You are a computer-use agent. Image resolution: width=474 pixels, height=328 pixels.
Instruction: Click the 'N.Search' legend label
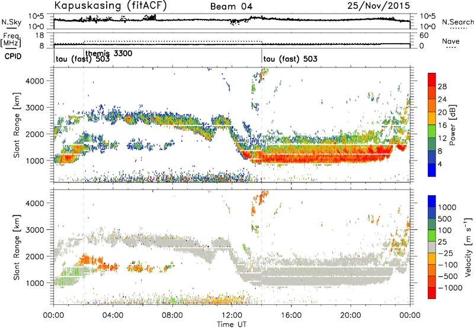coord(457,22)
